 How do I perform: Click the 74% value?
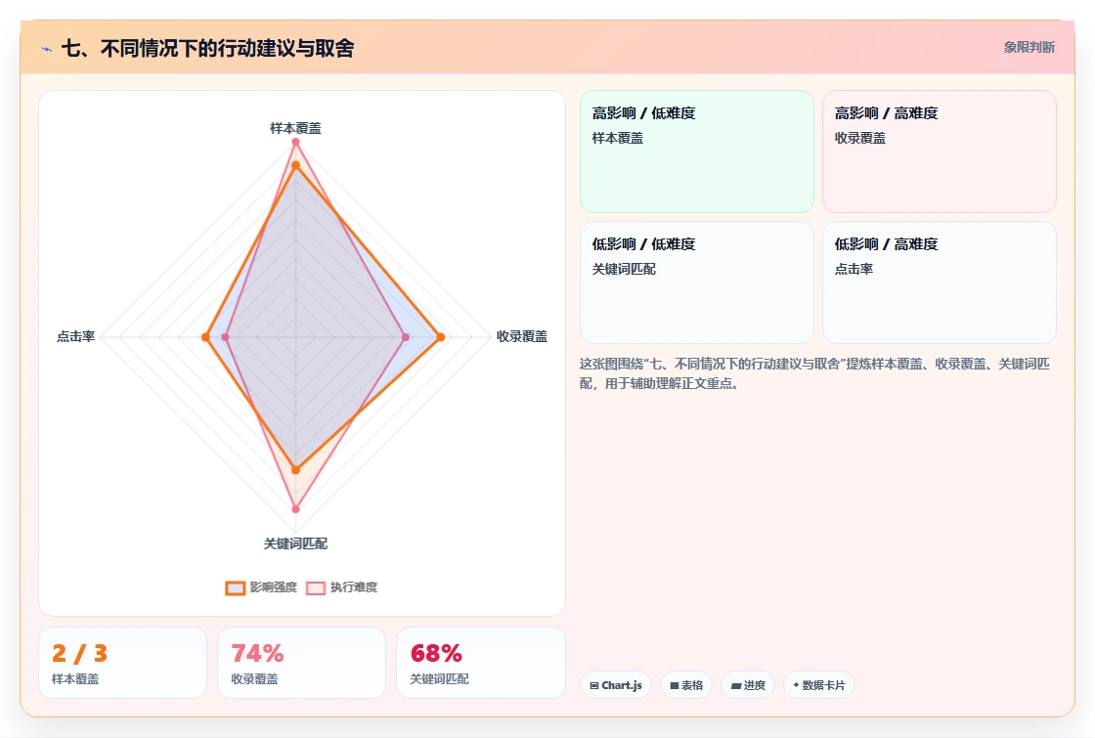257,654
